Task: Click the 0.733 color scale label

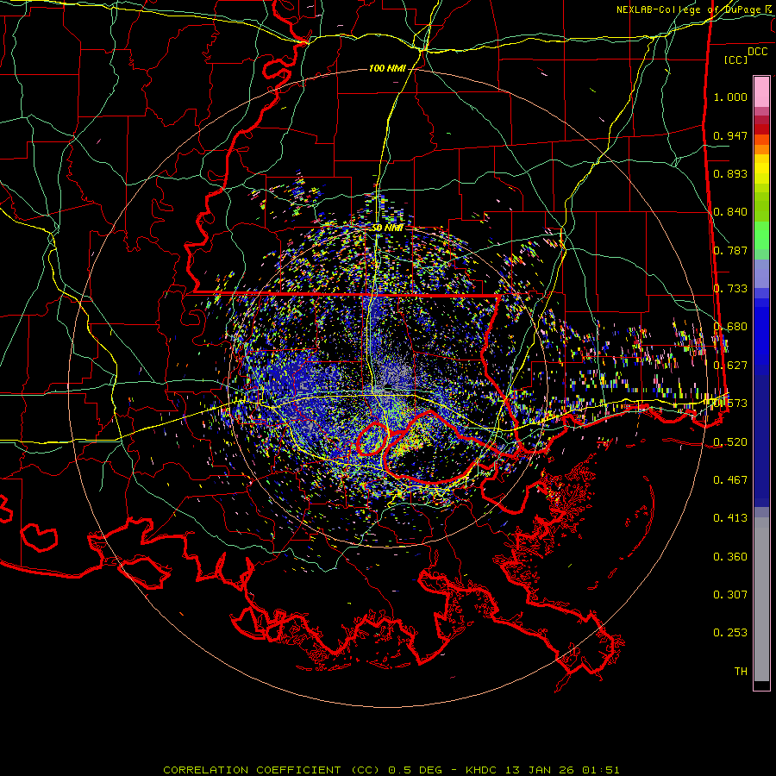Action: [x=730, y=289]
